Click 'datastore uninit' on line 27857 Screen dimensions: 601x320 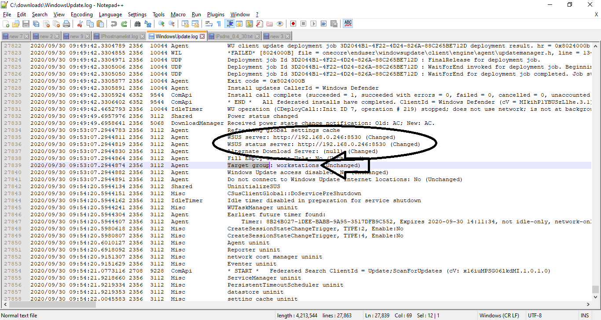coord(256,292)
